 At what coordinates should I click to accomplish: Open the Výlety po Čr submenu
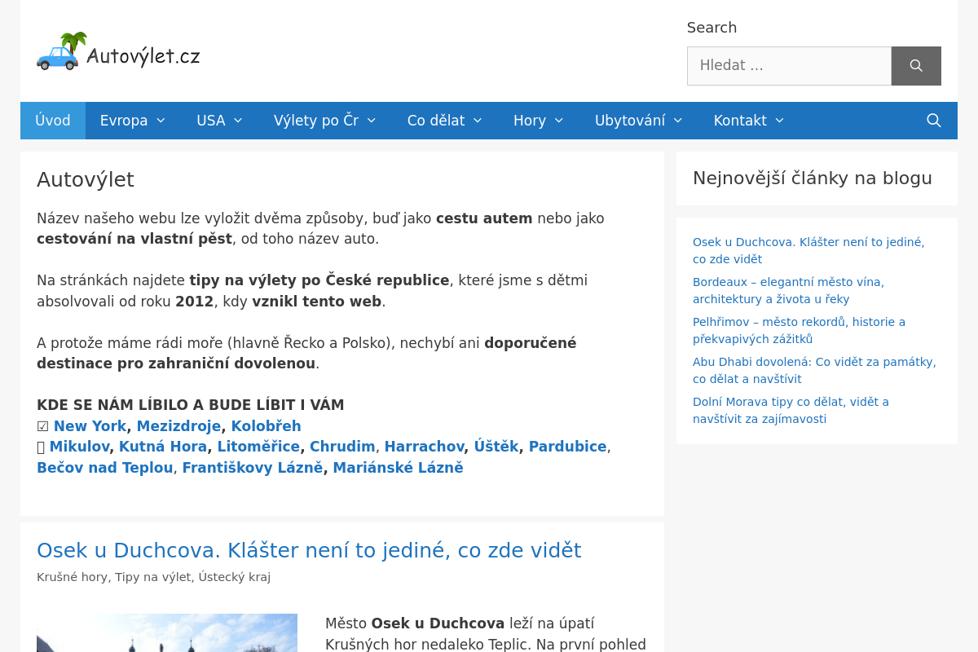click(x=324, y=121)
